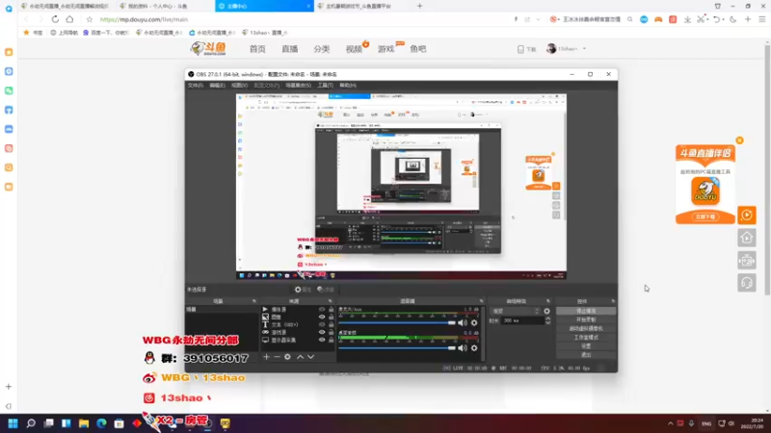Move selected source up
The image size is (771, 433).
[x=300, y=357]
